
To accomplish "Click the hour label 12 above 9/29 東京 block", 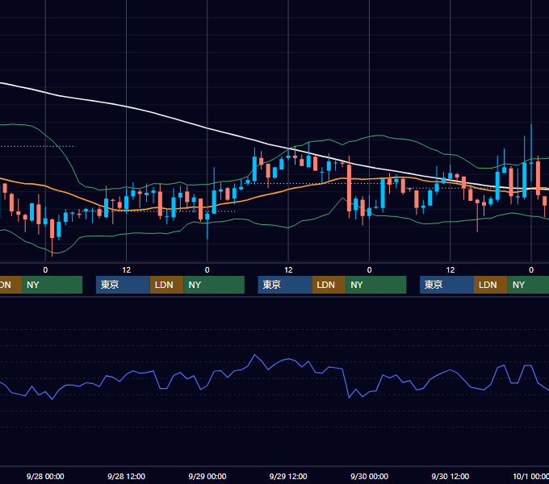I will coord(288,270).
